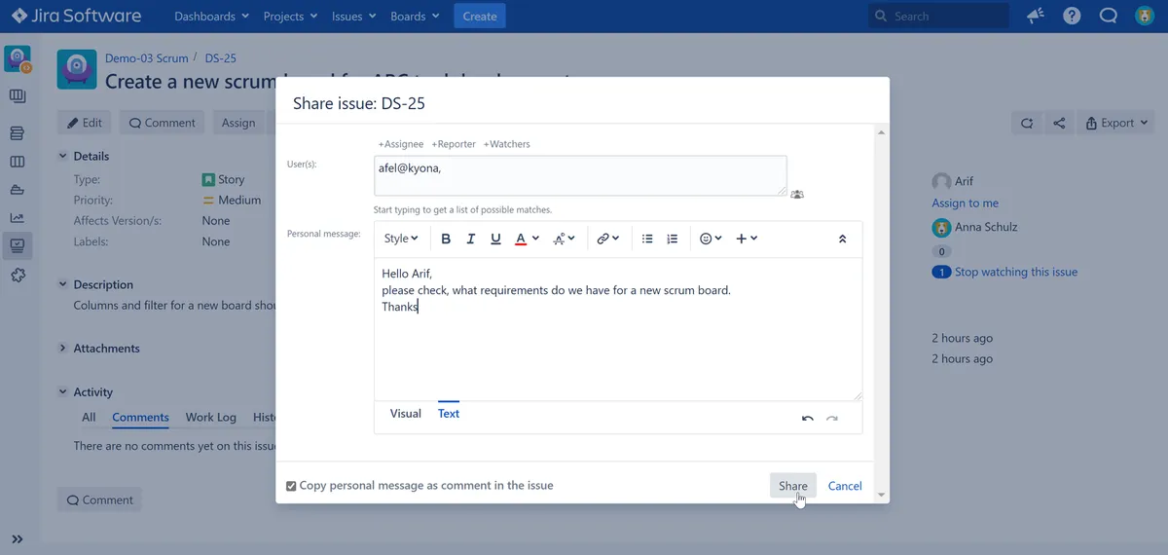This screenshot has height=555, width=1168.
Task: Open the link insert dropdown
Action: [x=608, y=239]
